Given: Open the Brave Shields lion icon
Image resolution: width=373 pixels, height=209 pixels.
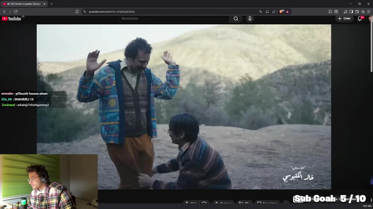Looking at the screenshot, I should pyautogui.click(x=281, y=12).
